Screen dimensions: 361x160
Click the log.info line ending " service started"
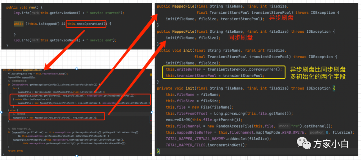coord(69,13)
